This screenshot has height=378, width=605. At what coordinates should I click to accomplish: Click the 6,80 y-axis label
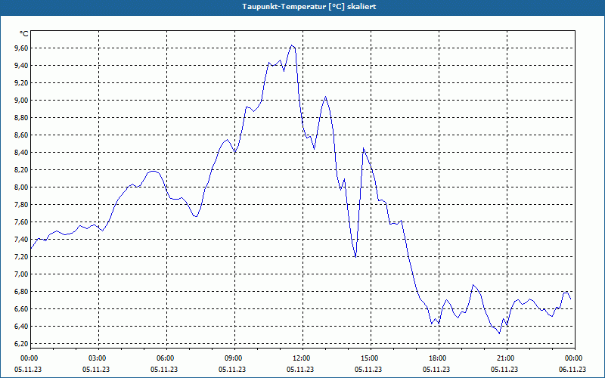click(21, 292)
